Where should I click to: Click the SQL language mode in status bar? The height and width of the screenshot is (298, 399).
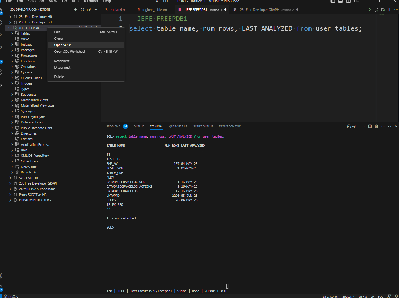coord(380,296)
